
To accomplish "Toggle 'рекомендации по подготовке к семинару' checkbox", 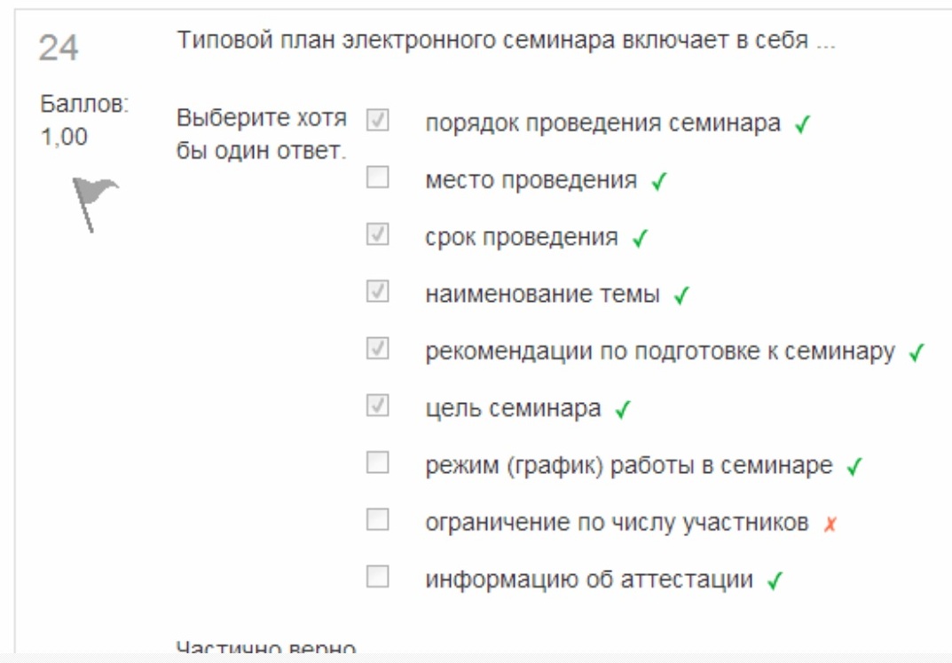I will pyautogui.click(x=378, y=349).
